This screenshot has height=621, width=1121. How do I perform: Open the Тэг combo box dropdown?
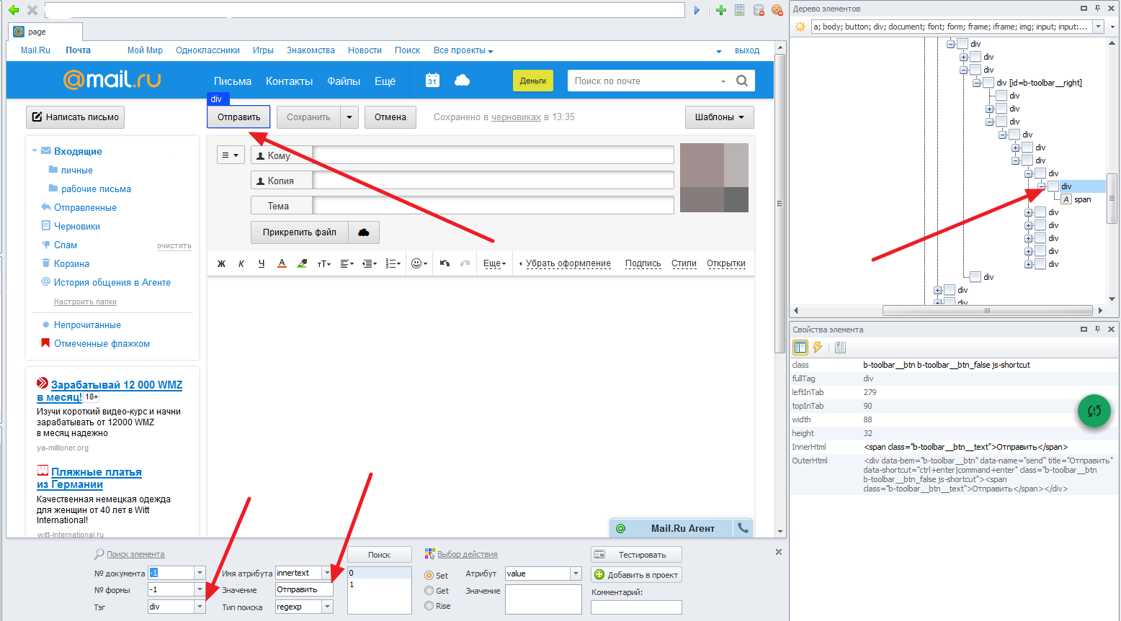[x=200, y=607]
